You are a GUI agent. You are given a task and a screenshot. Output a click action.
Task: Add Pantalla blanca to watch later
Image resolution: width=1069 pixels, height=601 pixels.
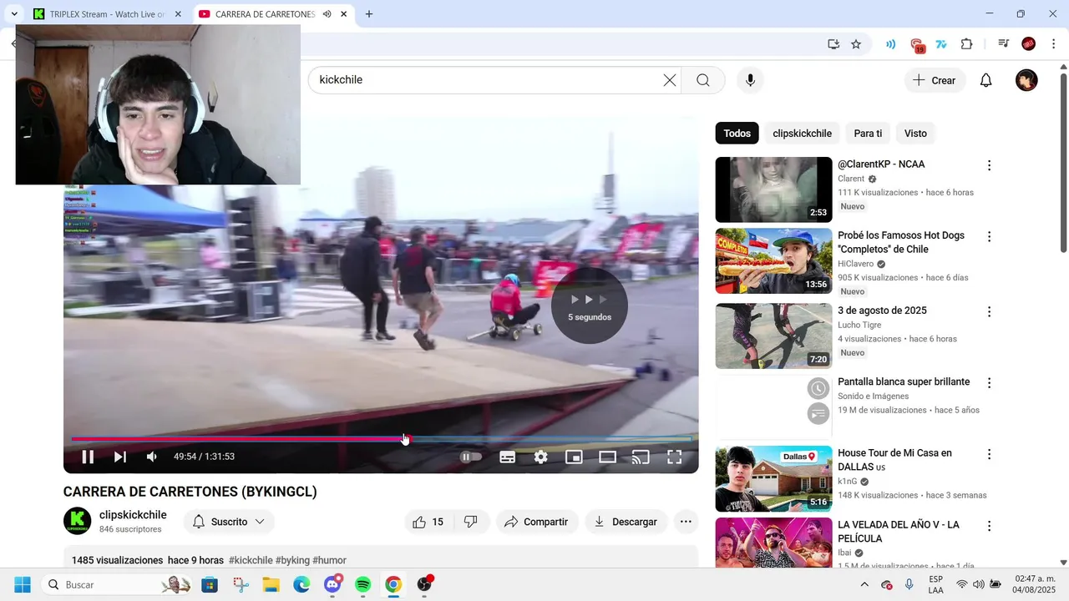pyautogui.click(x=818, y=388)
